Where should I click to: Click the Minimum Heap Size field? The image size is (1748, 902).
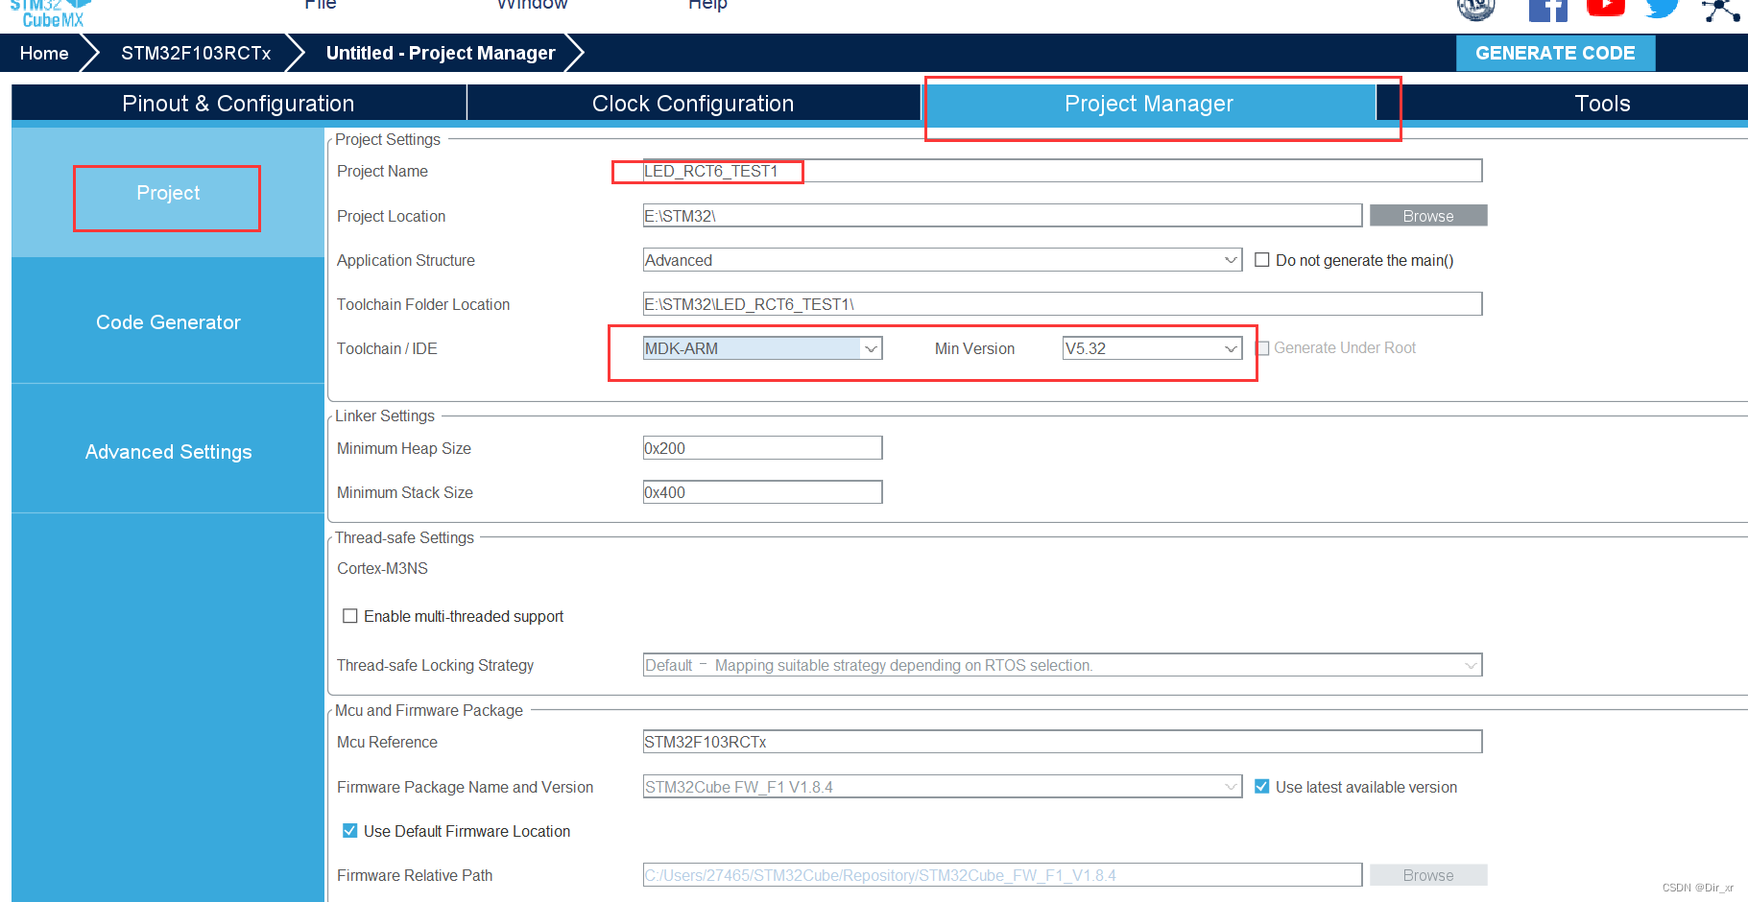(x=762, y=448)
